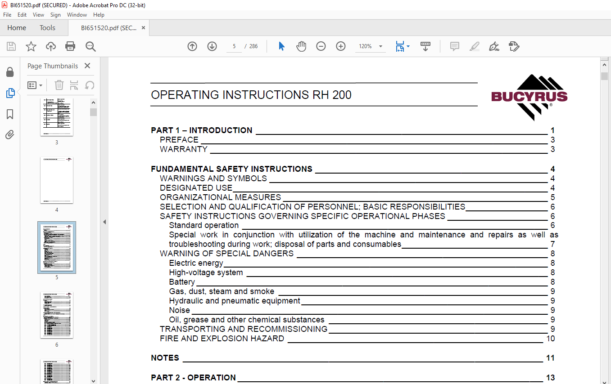Select page 6 thumbnail

57,315
